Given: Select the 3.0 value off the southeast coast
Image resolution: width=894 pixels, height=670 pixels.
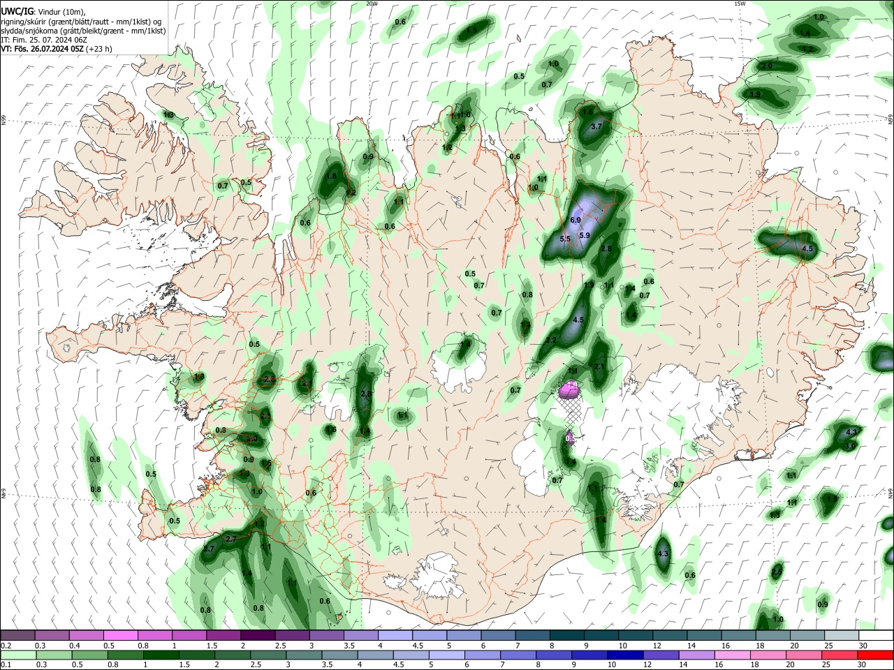Looking at the screenshot, I should coord(850,445).
